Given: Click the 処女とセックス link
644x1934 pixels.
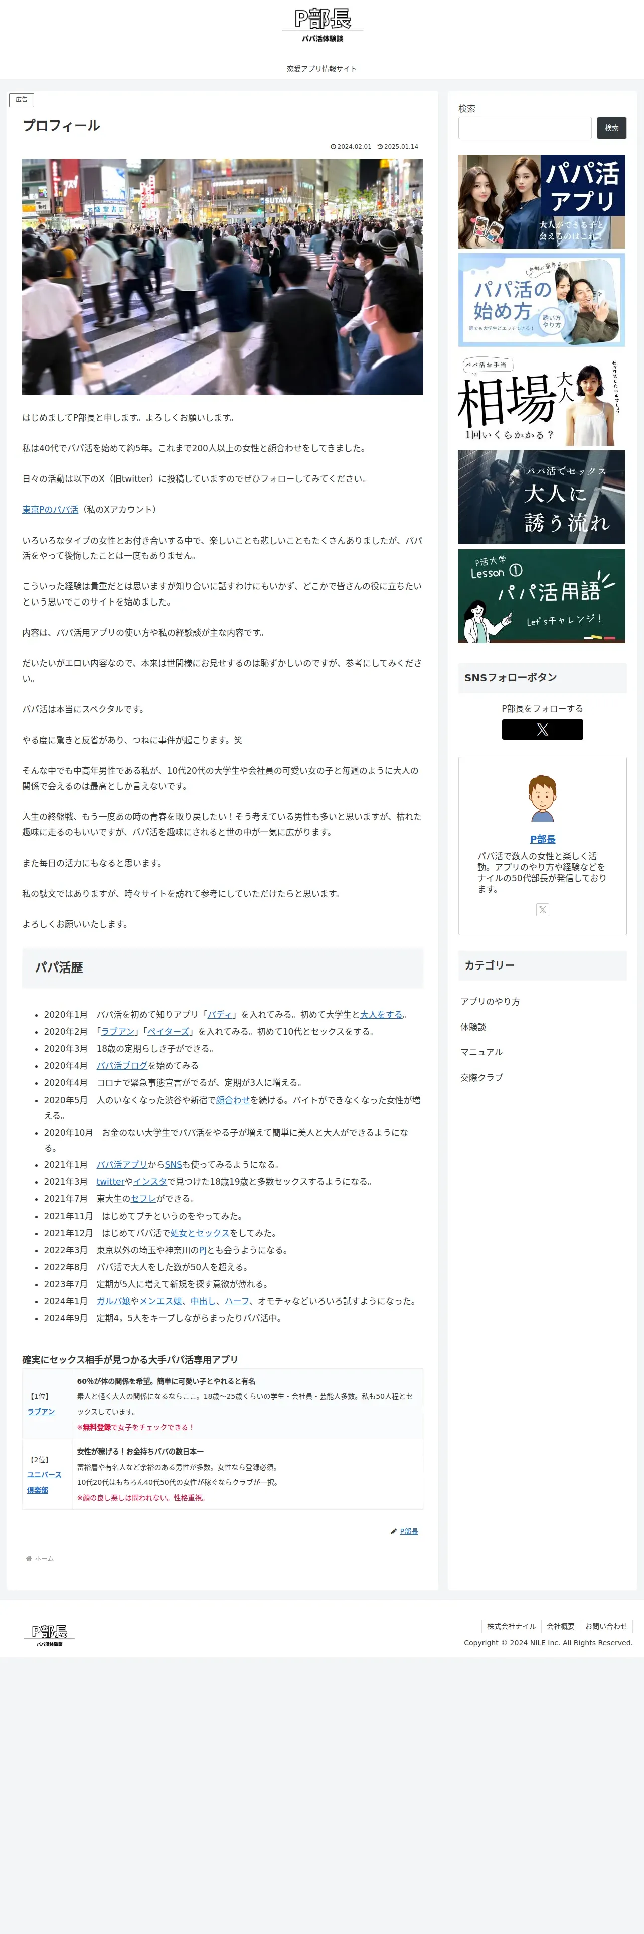Looking at the screenshot, I should click(x=200, y=1233).
